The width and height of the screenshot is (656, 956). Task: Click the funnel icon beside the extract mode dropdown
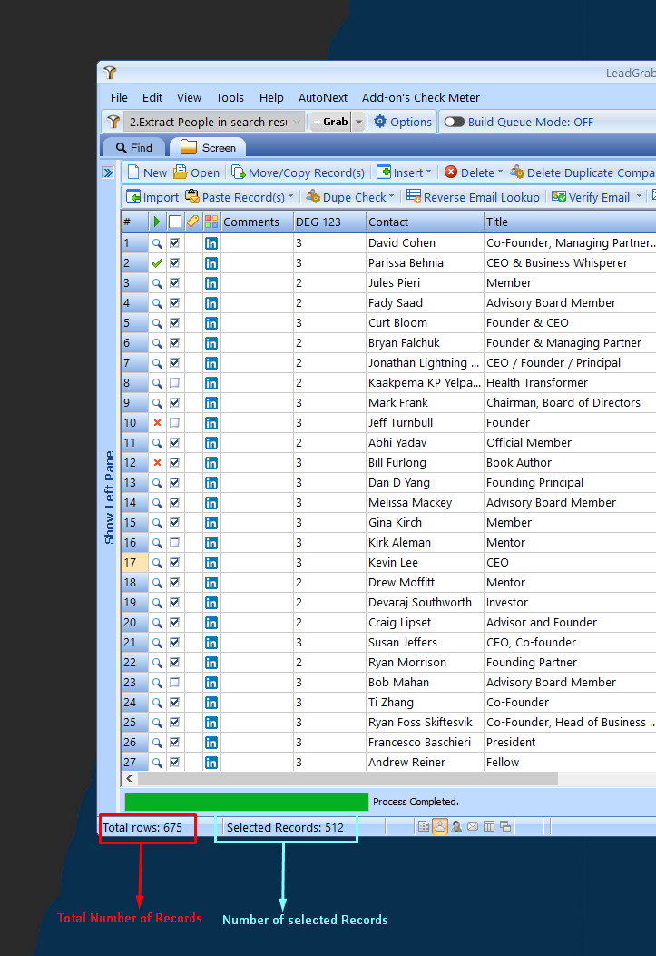pos(113,122)
